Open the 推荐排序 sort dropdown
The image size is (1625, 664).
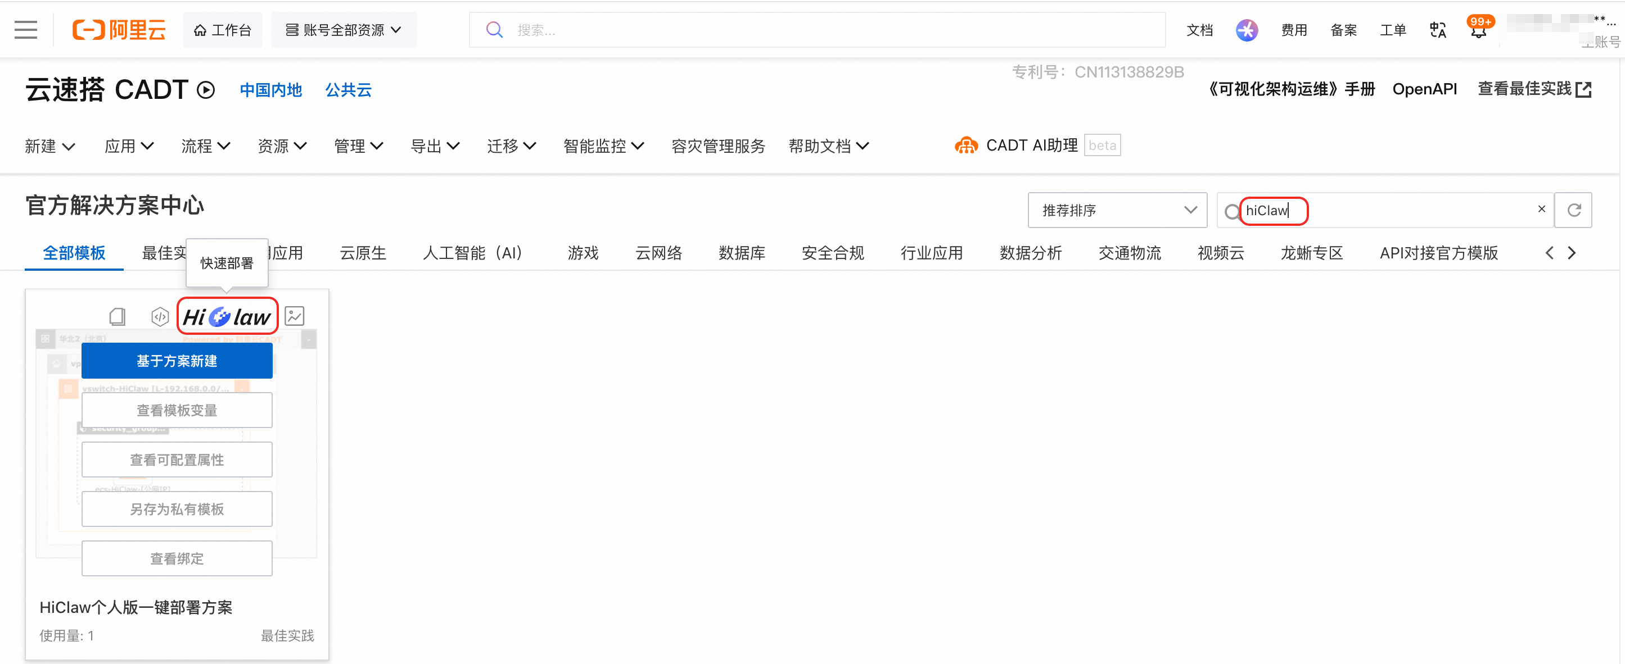pyautogui.click(x=1117, y=210)
